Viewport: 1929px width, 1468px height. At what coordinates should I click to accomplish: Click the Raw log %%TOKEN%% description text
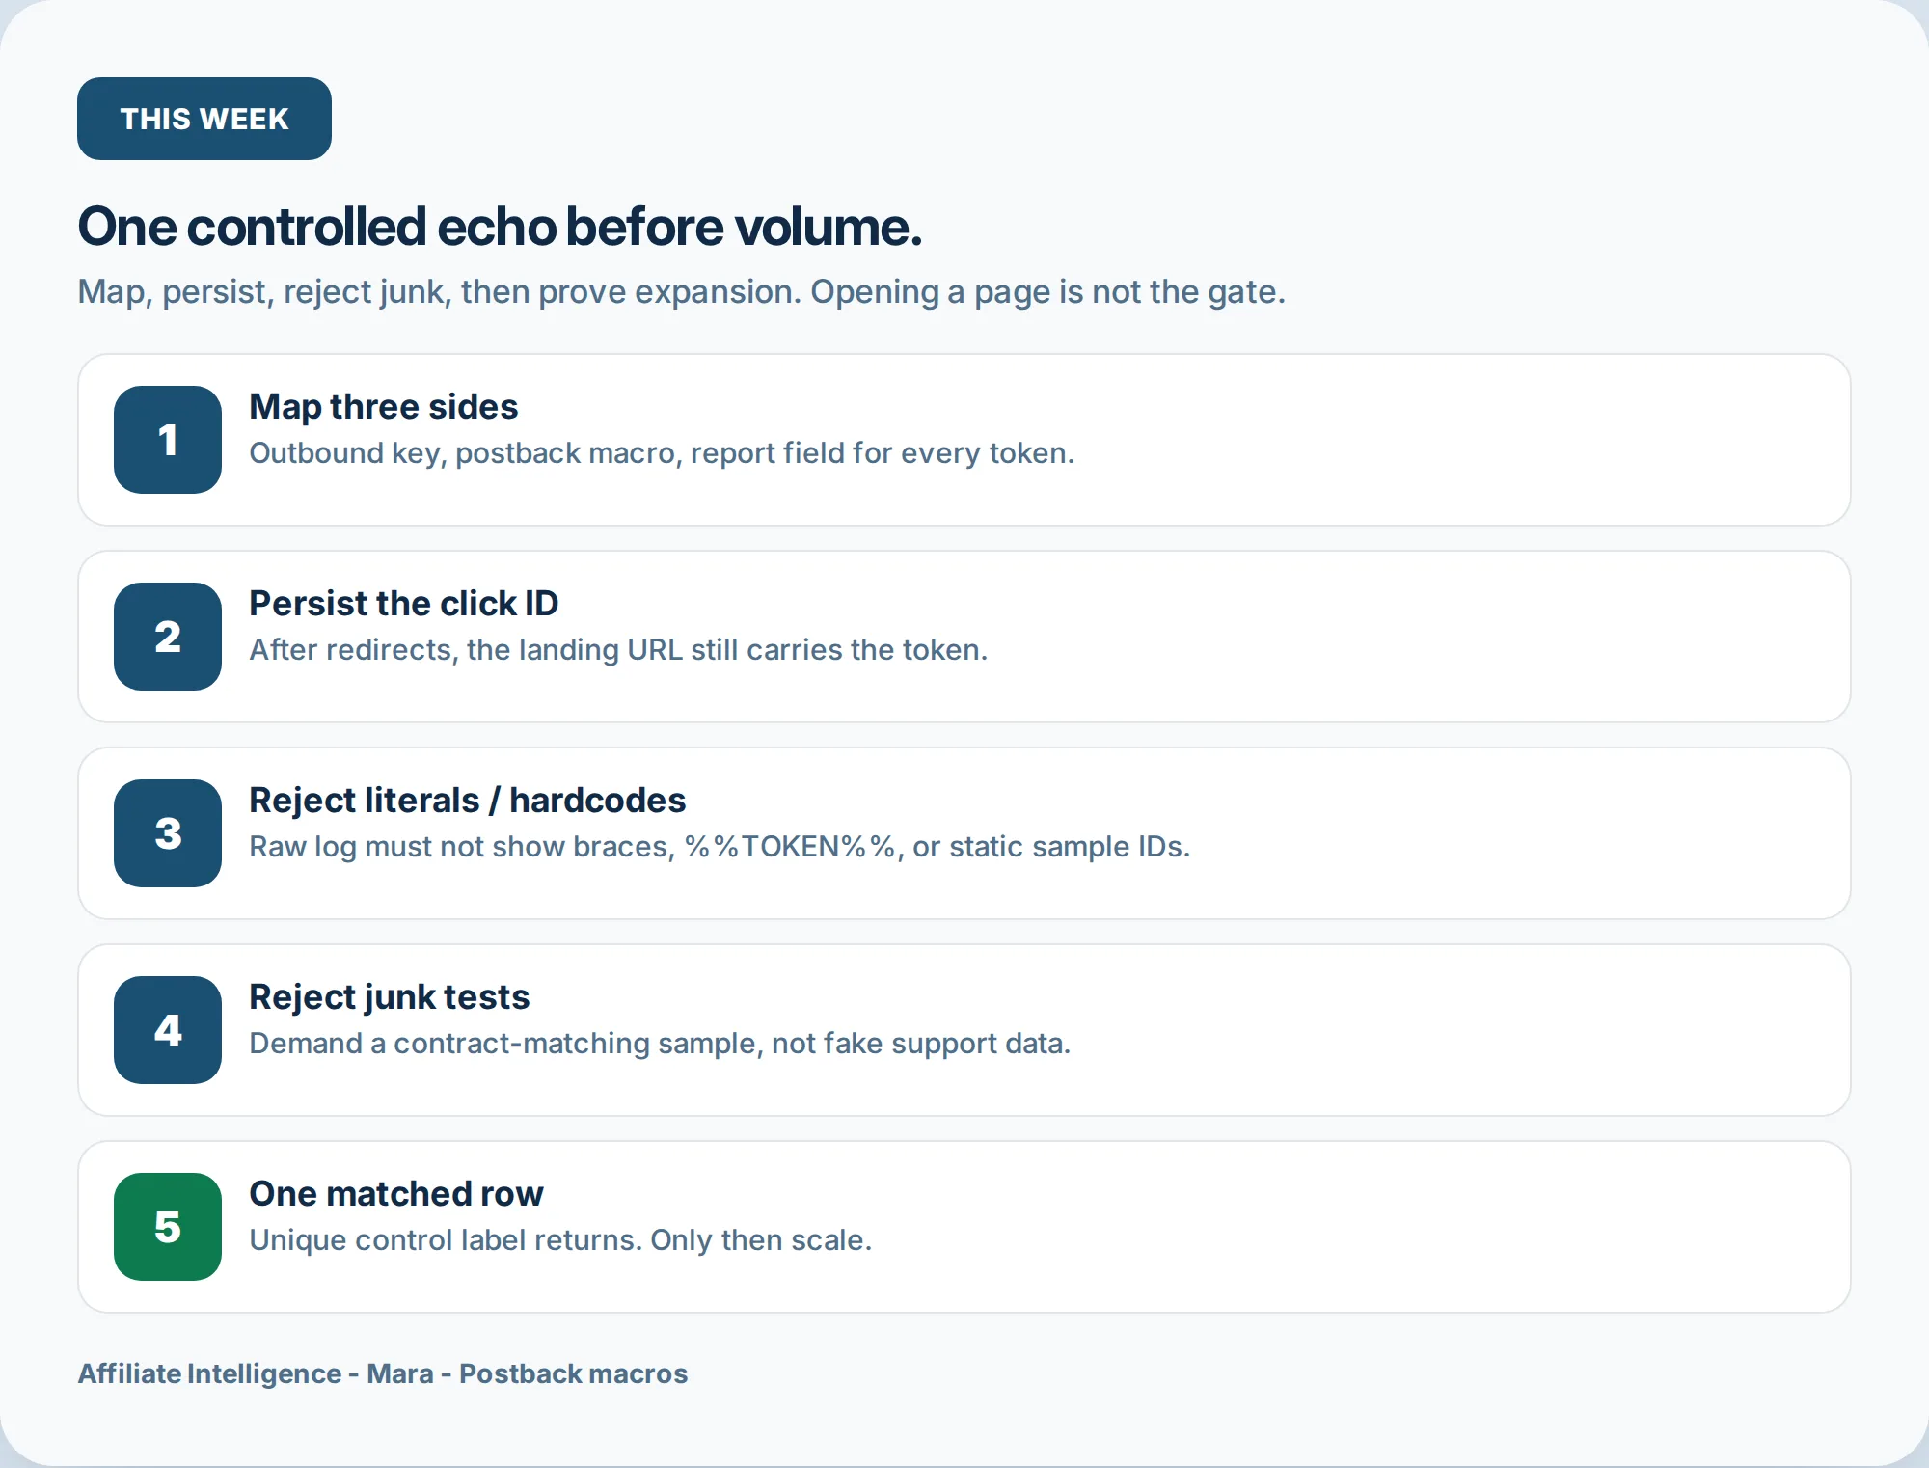coord(720,847)
